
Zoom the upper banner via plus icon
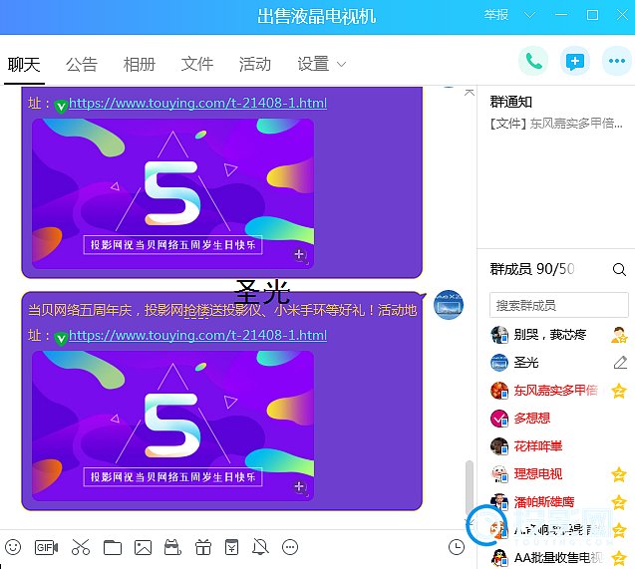pyautogui.click(x=300, y=255)
